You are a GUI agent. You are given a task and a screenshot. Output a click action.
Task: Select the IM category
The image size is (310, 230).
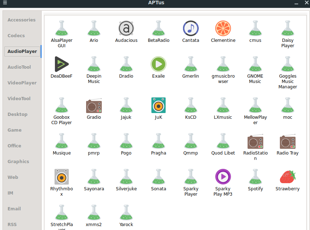[10, 193]
